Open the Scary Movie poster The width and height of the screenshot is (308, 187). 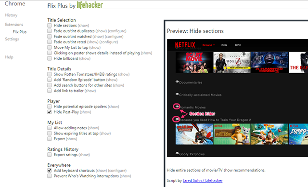(194, 62)
